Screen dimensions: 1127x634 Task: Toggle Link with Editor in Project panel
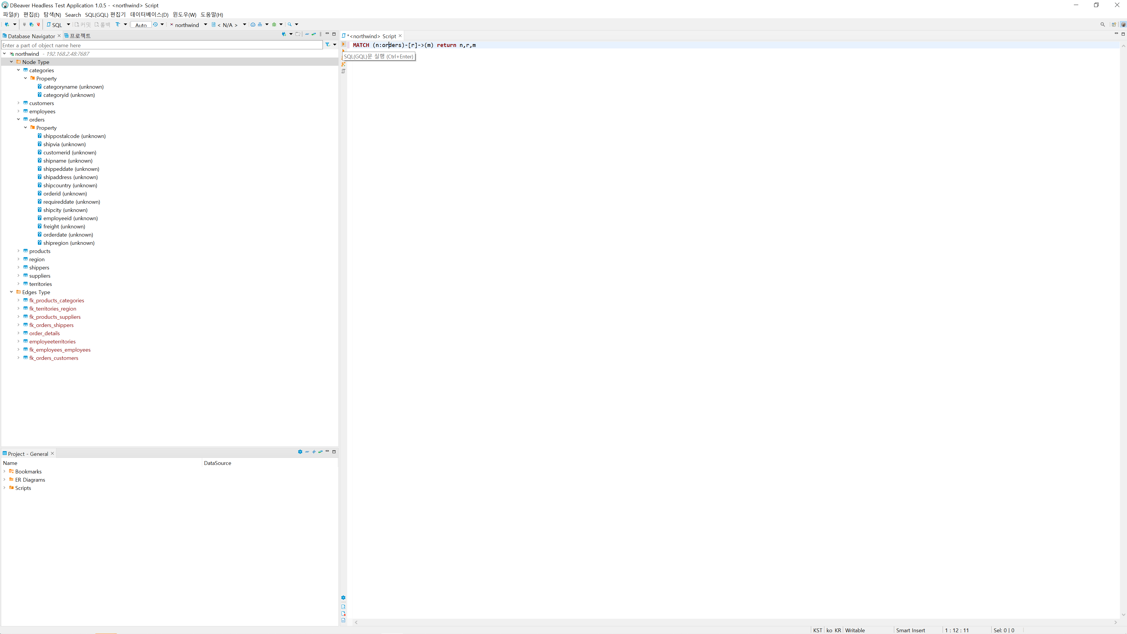tap(321, 451)
